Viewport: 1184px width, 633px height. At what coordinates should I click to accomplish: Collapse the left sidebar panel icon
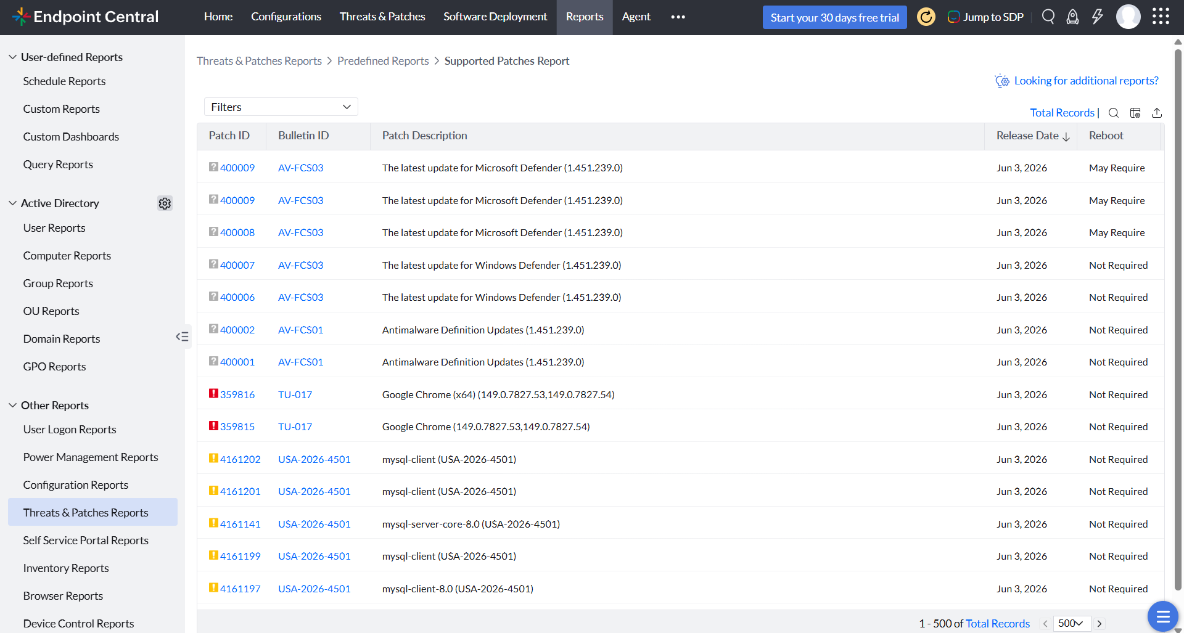[x=183, y=337]
